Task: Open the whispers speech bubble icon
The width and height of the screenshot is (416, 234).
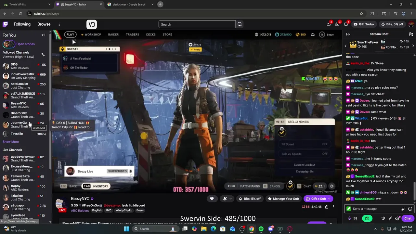Action: [x=346, y=24]
